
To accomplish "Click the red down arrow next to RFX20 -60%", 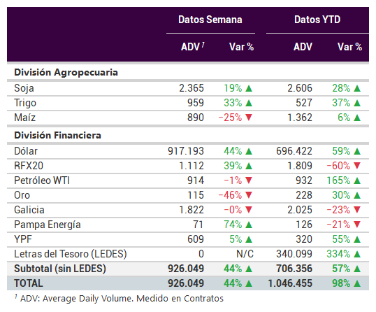I will click(357, 166).
